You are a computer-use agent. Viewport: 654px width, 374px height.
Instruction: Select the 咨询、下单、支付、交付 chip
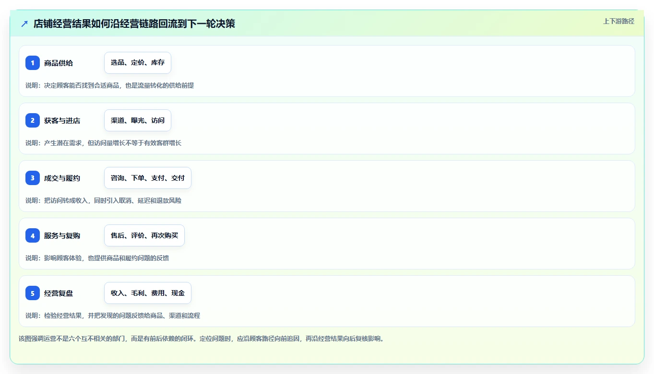click(148, 178)
